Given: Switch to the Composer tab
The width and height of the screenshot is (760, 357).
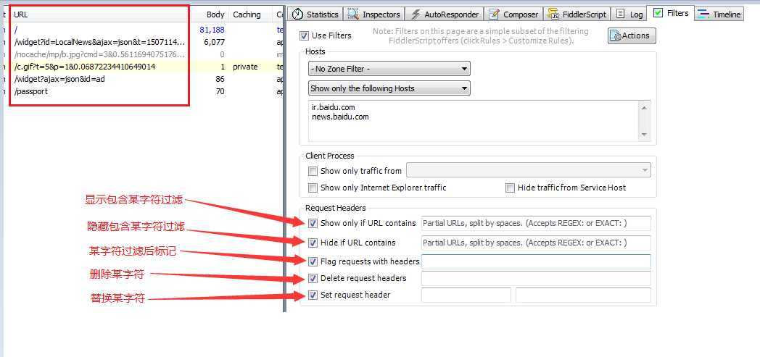Looking at the screenshot, I should (x=513, y=14).
